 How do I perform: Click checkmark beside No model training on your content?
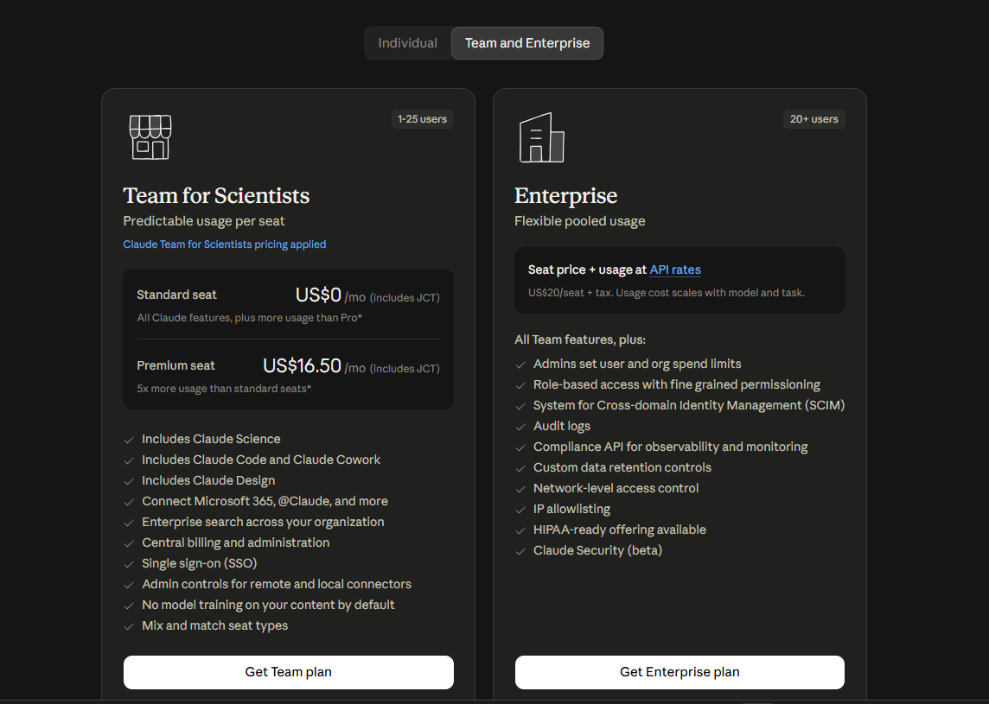(130, 606)
